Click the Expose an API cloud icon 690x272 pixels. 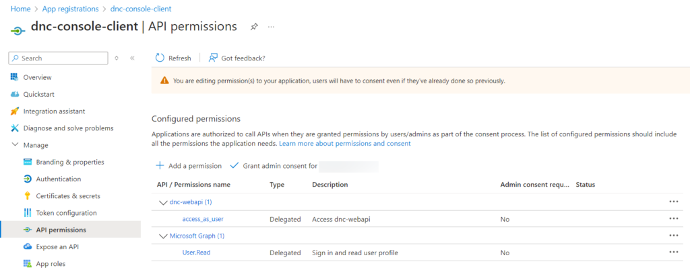pyautogui.click(x=27, y=247)
